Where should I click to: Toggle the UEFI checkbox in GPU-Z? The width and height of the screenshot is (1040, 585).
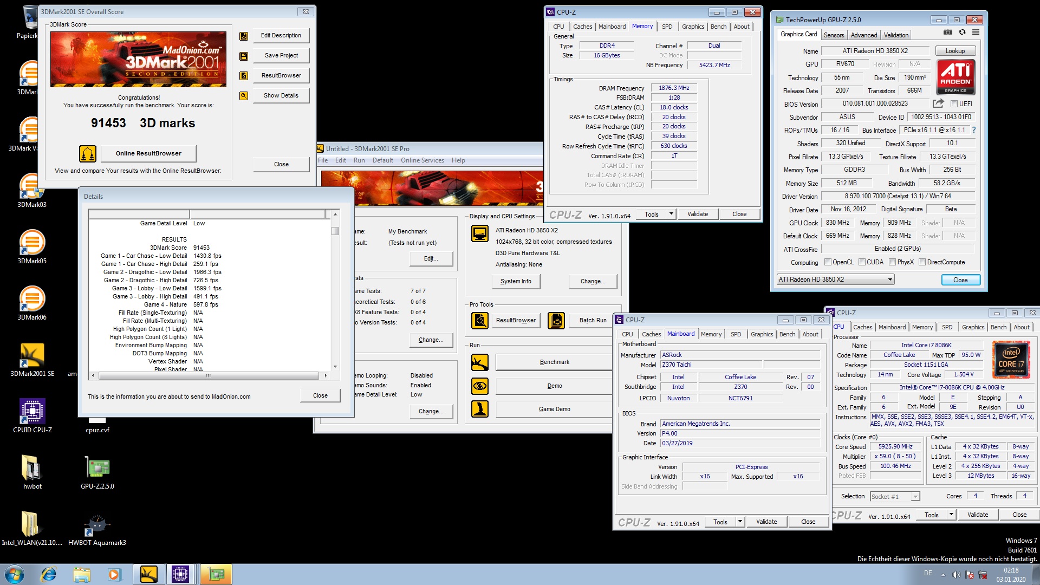pos(954,104)
